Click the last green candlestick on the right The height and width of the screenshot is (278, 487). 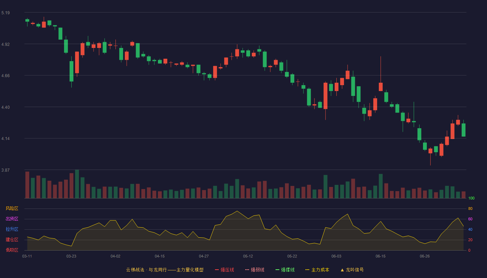point(463,130)
